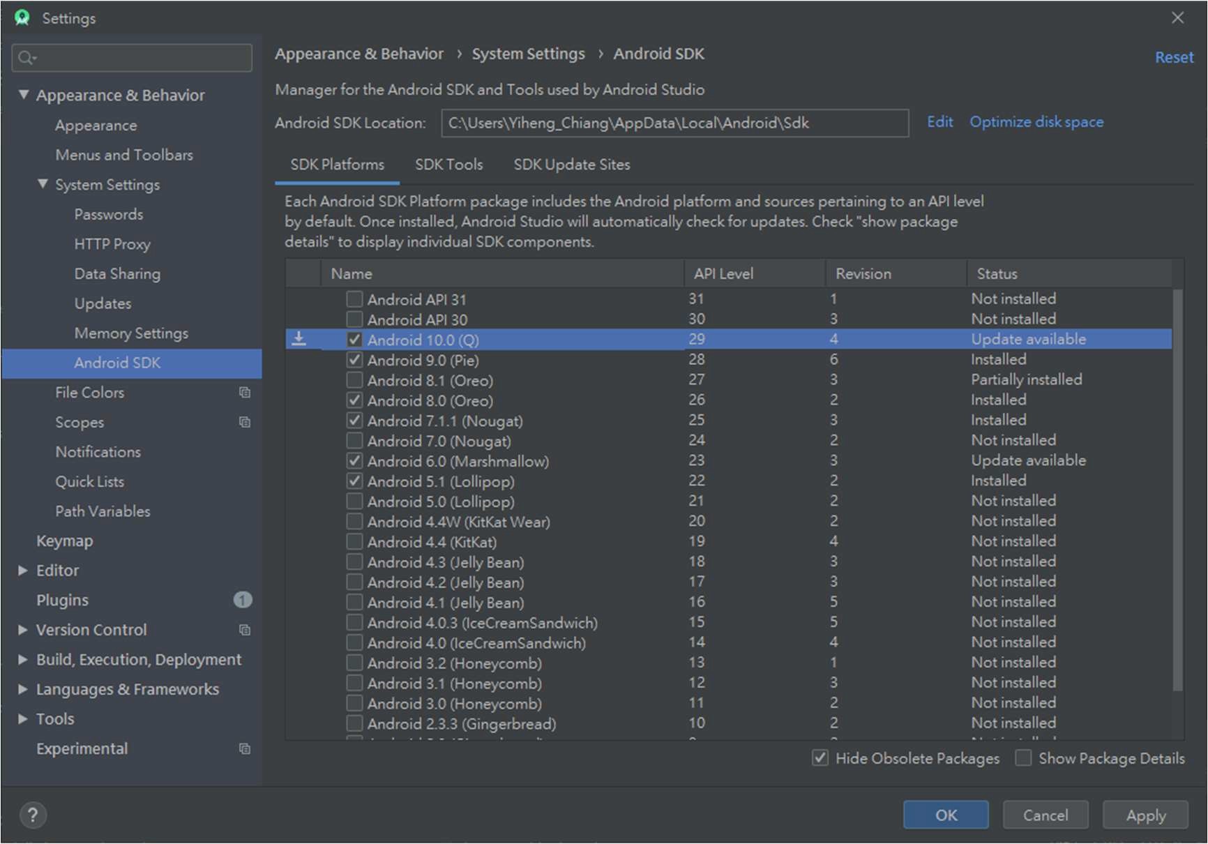Expand Version Control section arrow
Image resolution: width=1208 pixels, height=844 pixels.
click(23, 630)
